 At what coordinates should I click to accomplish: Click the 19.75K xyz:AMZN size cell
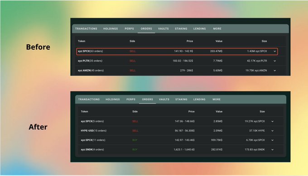point(256,71)
